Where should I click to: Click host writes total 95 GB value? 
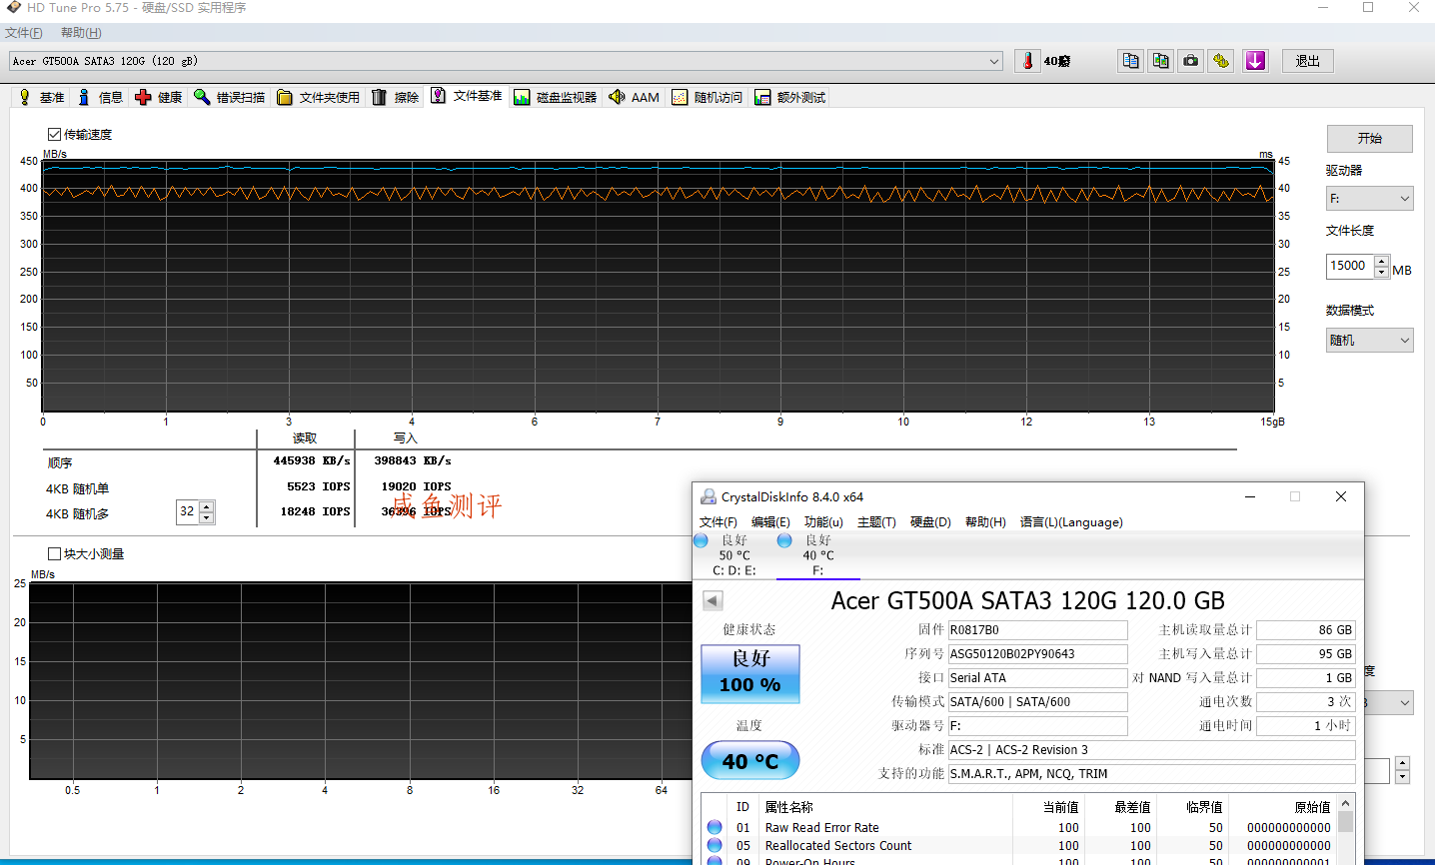(x=1305, y=654)
